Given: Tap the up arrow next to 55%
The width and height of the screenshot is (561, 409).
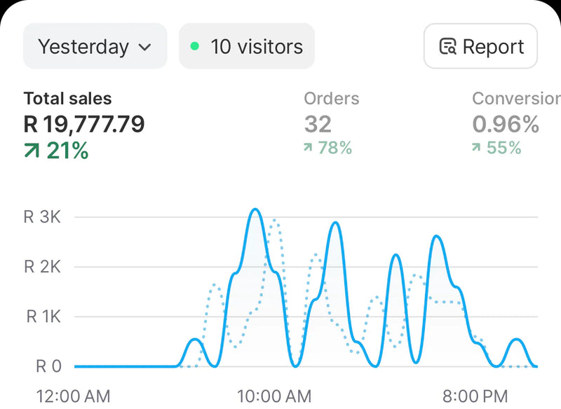Looking at the screenshot, I should click(x=477, y=148).
